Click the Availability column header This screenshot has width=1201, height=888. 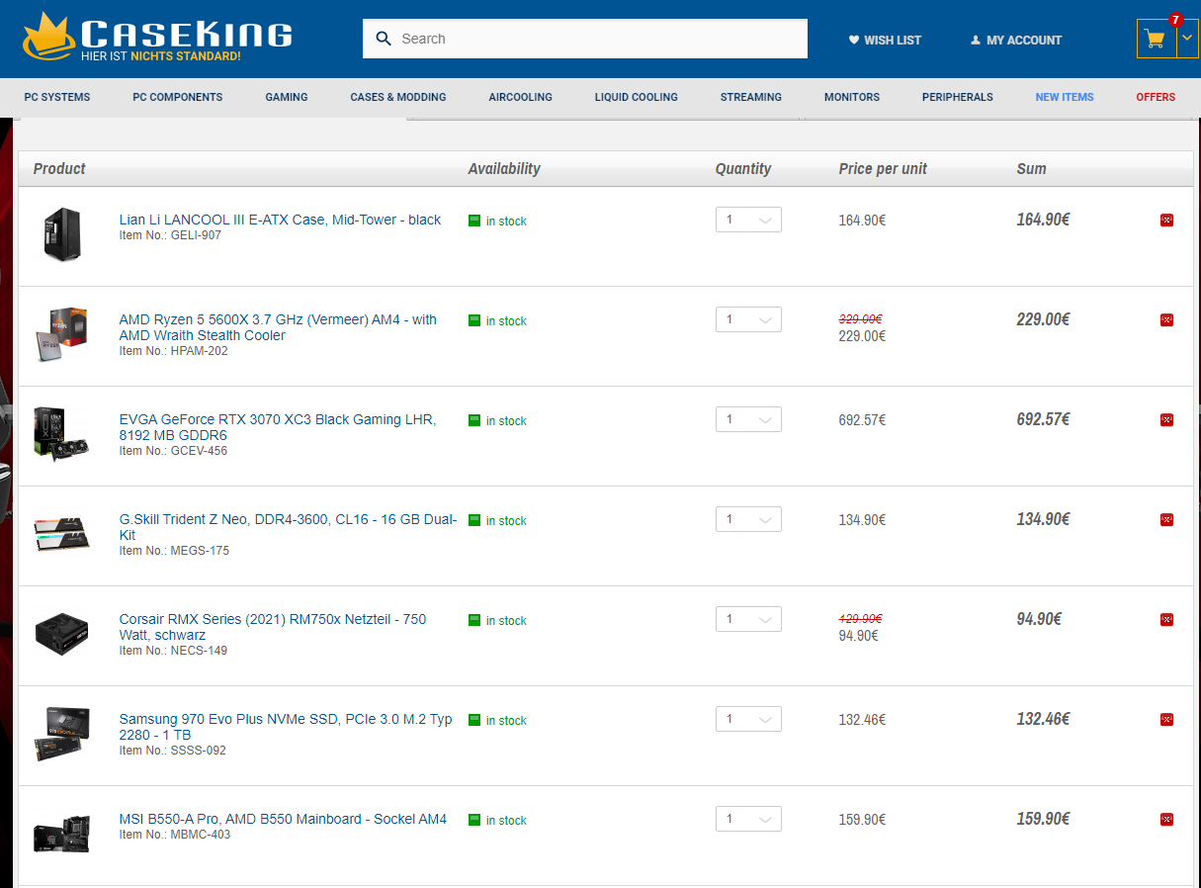(504, 168)
